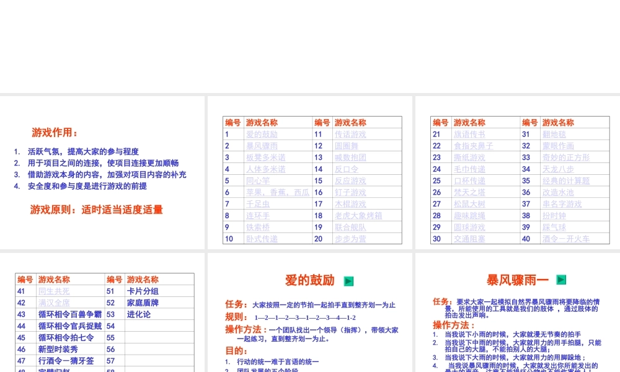The height and width of the screenshot is (372, 620).
Task: Click the 老虎大象烤箱 hyperlink
Action: 358,216
